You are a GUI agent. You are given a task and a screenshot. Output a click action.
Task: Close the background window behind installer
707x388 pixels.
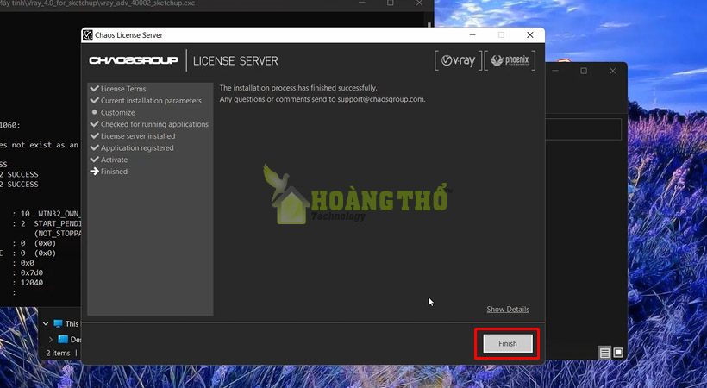pyautogui.click(x=612, y=71)
